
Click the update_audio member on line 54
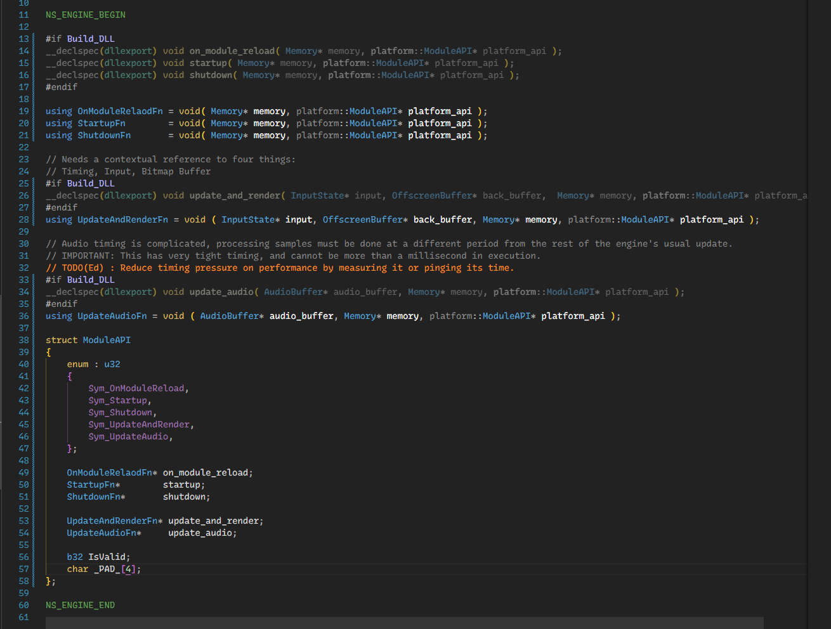pos(200,533)
